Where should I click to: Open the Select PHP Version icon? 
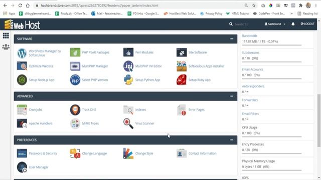coord(75,80)
